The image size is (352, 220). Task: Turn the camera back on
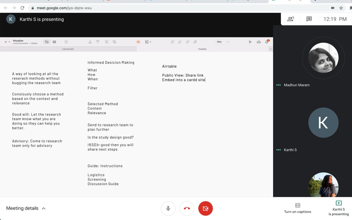click(206, 209)
